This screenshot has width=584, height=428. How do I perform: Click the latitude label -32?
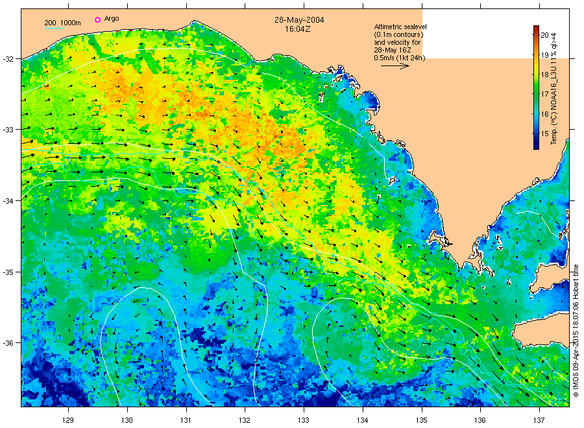point(8,59)
